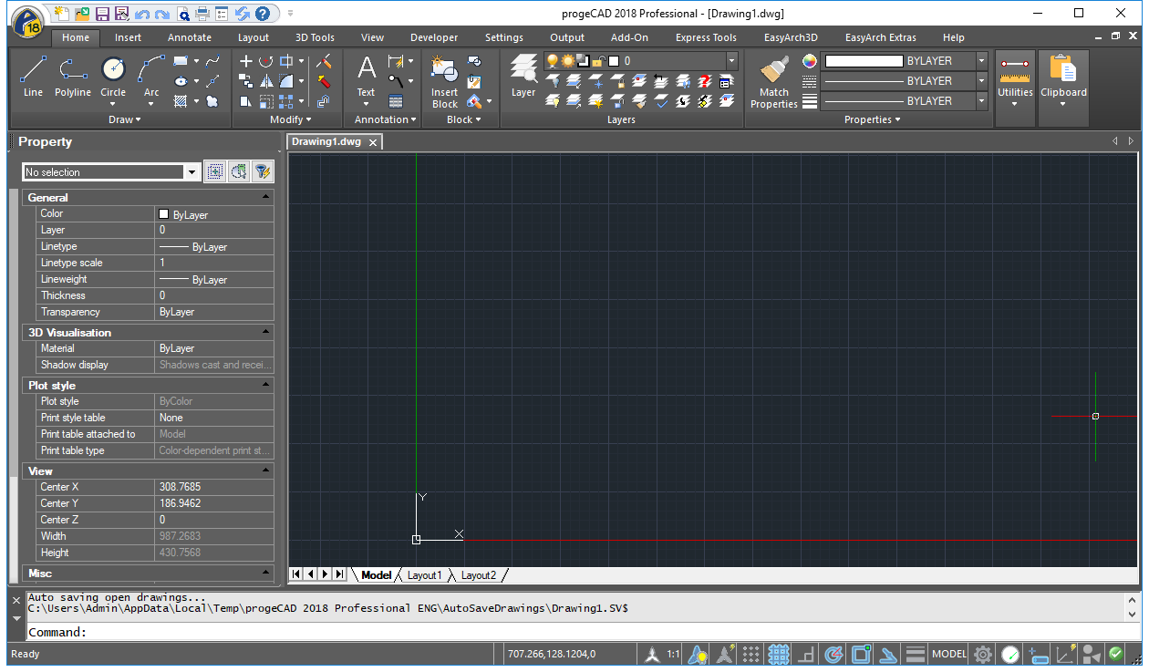Toggle polar tracking in status bar
The width and height of the screenshot is (1149, 672).
click(x=833, y=654)
